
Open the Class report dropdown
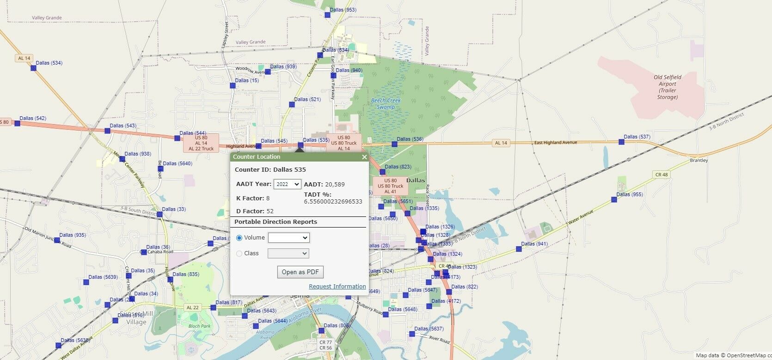click(x=288, y=253)
